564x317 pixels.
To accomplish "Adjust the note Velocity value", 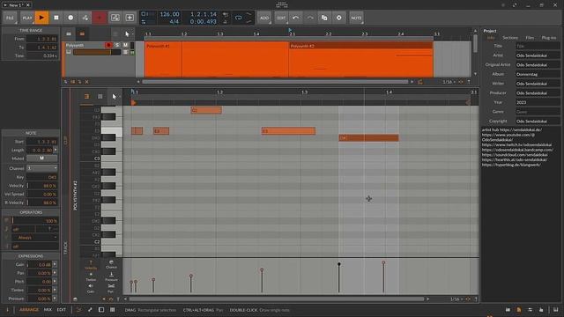I will click(x=42, y=186).
